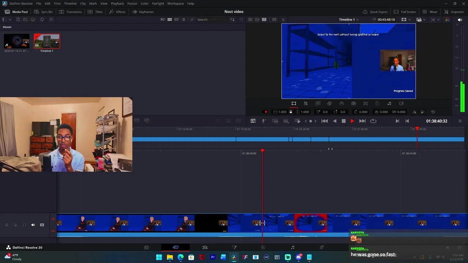Open the Effects overlay tool under the viewer
468x263 pixels.
click(401, 103)
